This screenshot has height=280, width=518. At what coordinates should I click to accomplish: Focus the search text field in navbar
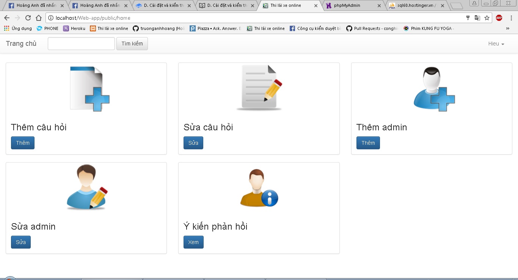(x=81, y=44)
